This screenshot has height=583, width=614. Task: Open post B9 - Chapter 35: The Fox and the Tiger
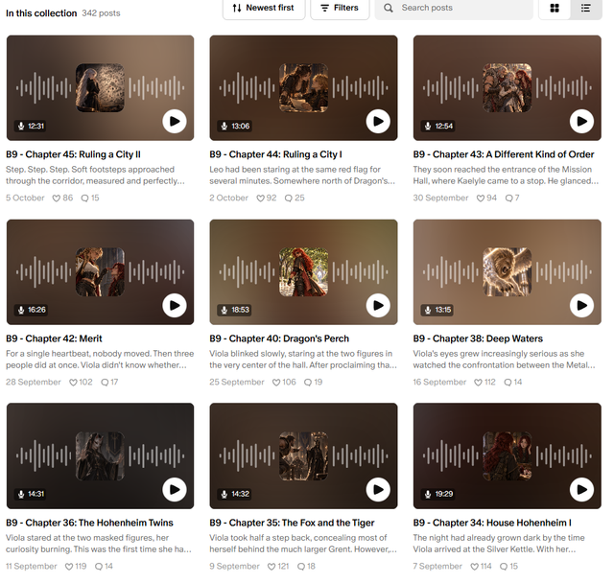click(292, 523)
